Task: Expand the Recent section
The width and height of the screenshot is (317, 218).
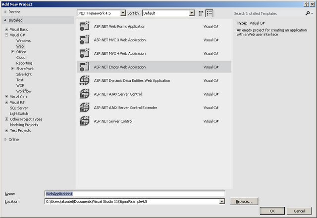Action: tap(5, 12)
